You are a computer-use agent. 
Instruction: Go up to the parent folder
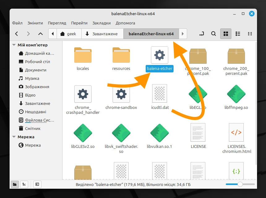(x=41, y=34)
